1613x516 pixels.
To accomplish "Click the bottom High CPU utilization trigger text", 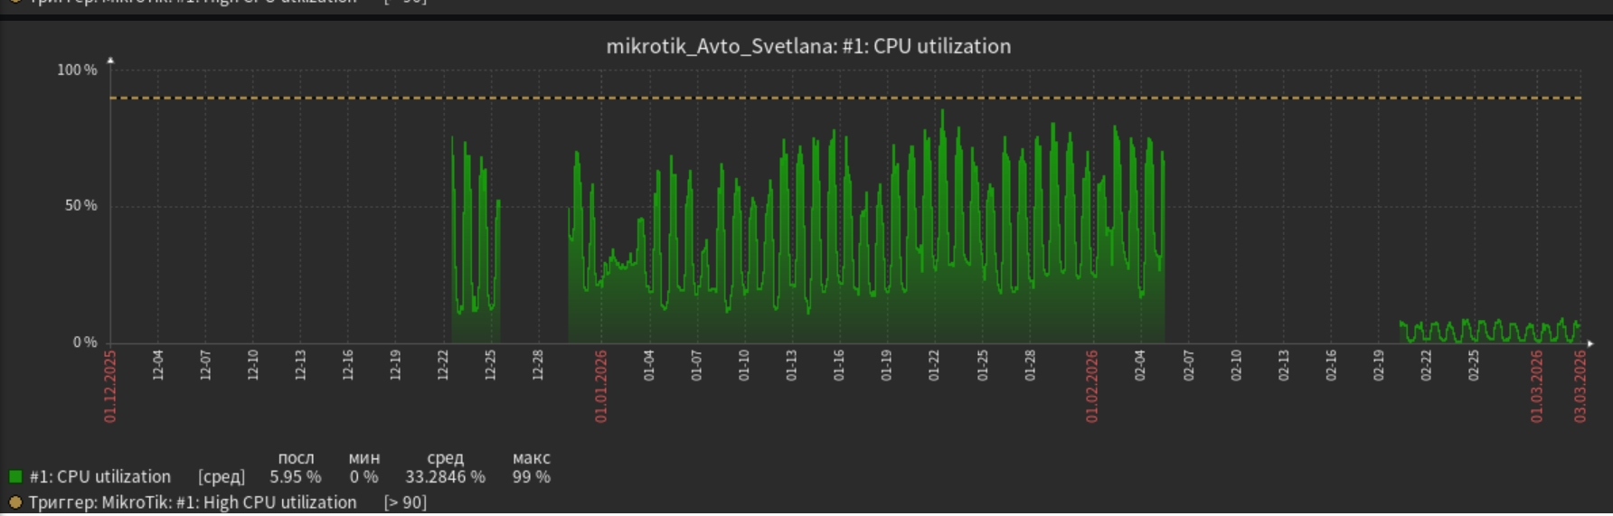I will [193, 502].
